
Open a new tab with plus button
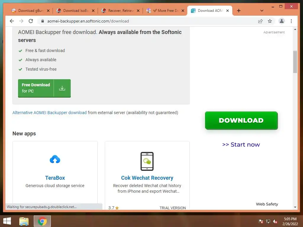[x=239, y=11]
